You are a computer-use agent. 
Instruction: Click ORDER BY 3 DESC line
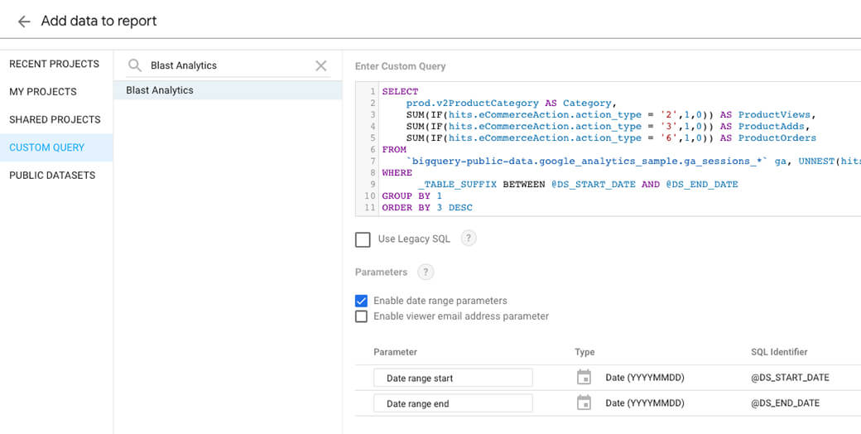point(427,207)
